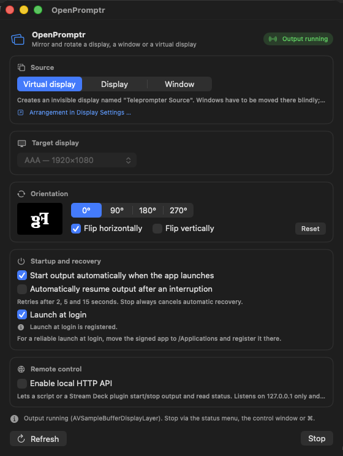
Task: Switch source to Window tab
Action: (179, 84)
